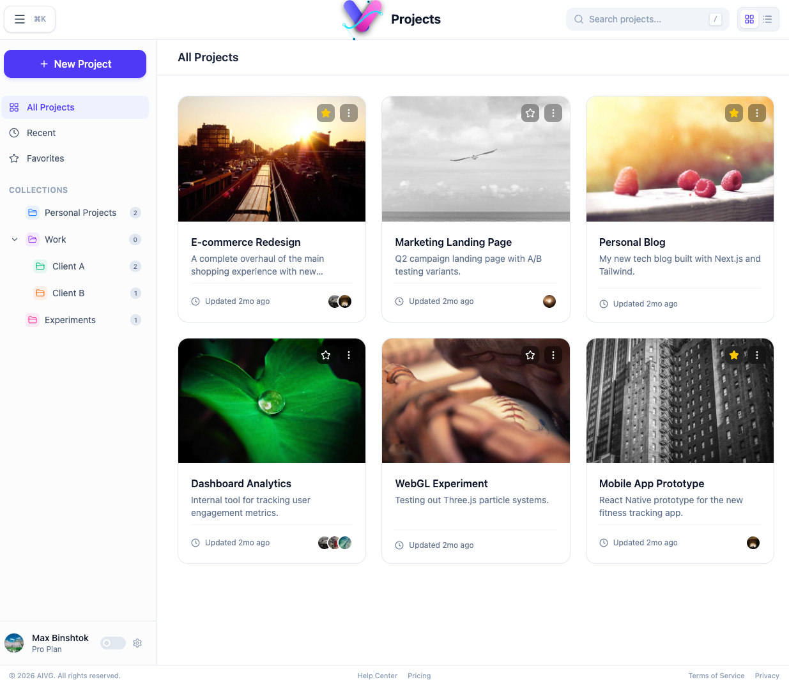Click WebGL Experiment title
Image resolution: width=789 pixels, height=682 pixels.
pos(441,483)
